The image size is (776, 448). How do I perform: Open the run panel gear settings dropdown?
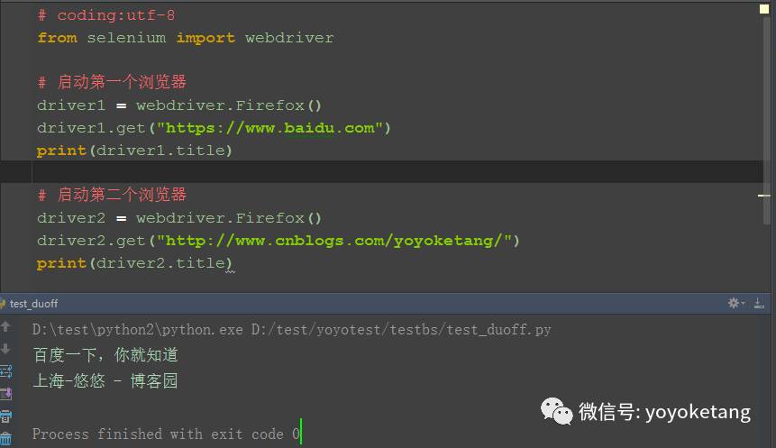pyautogui.click(x=736, y=303)
